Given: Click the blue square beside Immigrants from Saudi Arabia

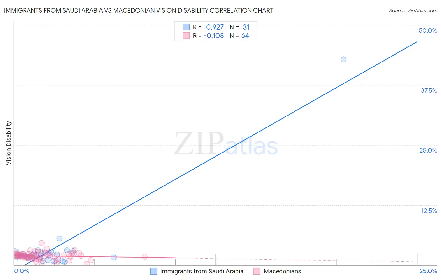Looking at the screenshot, I should [x=153, y=271].
